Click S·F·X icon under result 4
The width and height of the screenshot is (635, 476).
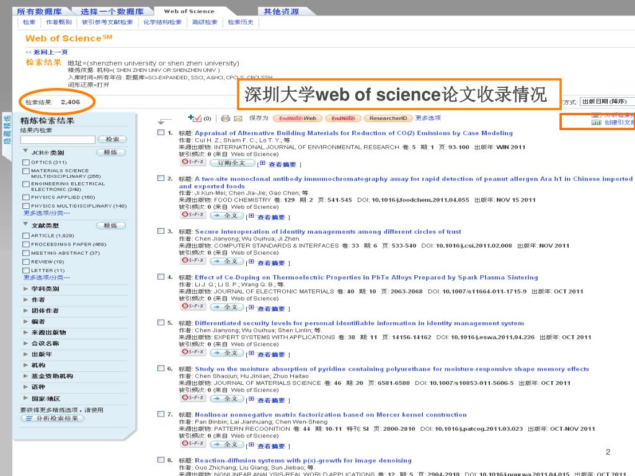(193, 306)
